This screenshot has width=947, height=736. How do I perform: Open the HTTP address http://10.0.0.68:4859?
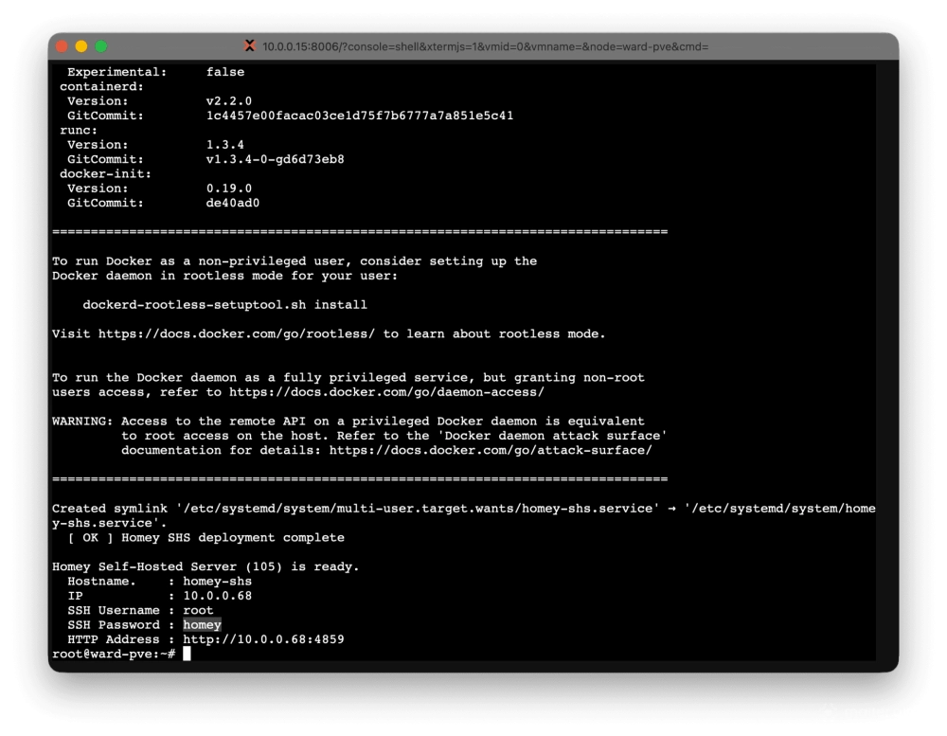[x=263, y=639]
